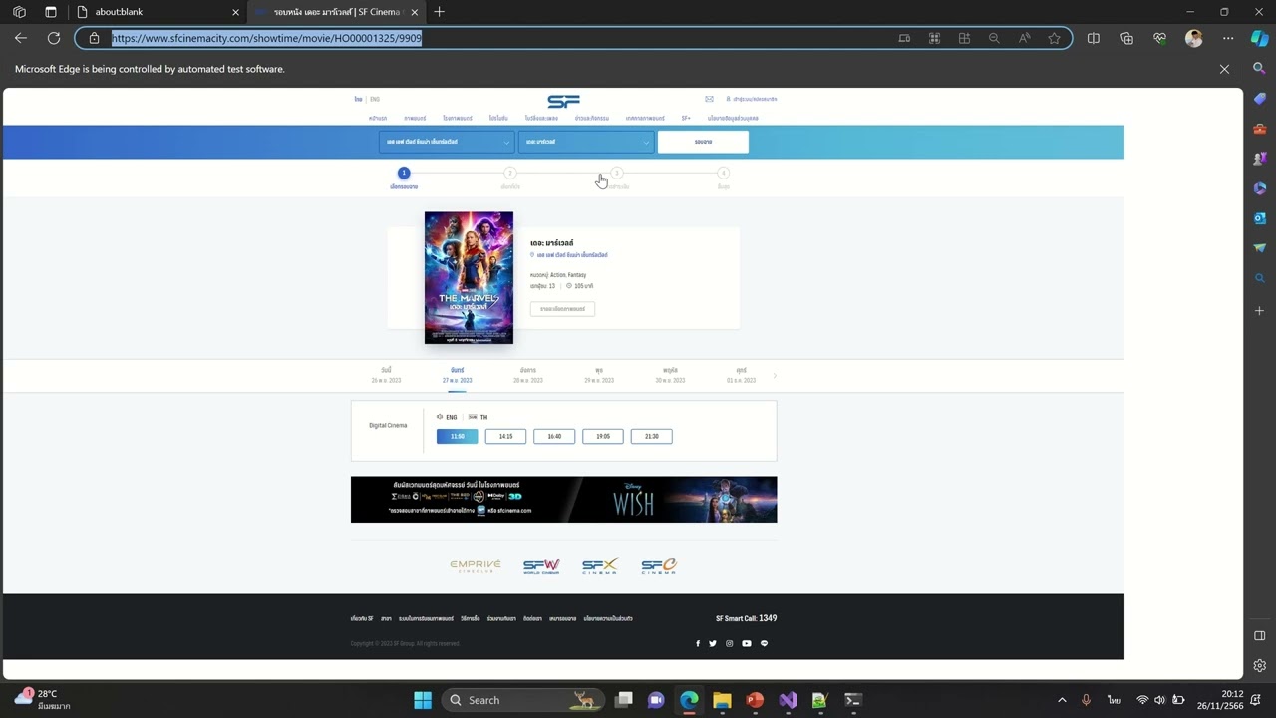The height and width of the screenshot is (718, 1276).
Task: Select the 28 Nov 2023 date tab
Action: (528, 375)
